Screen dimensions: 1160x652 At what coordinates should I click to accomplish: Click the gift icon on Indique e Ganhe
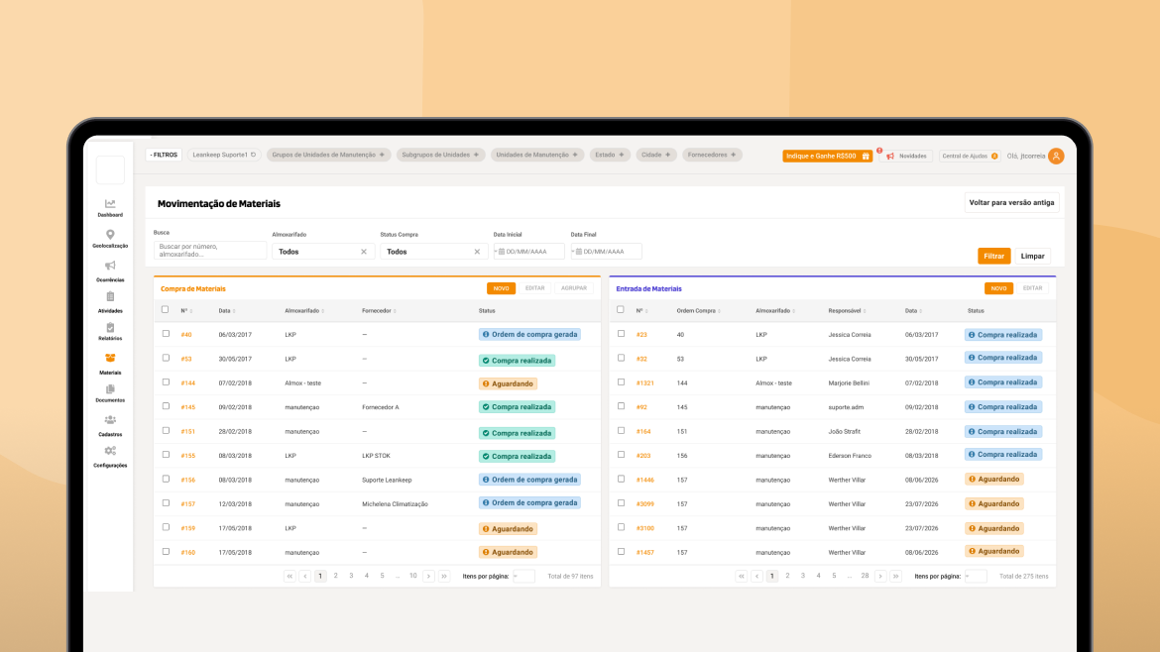(x=866, y=156)
